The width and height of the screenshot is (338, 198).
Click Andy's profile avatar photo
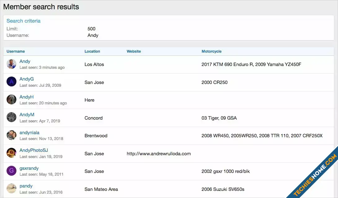point(11,64)
